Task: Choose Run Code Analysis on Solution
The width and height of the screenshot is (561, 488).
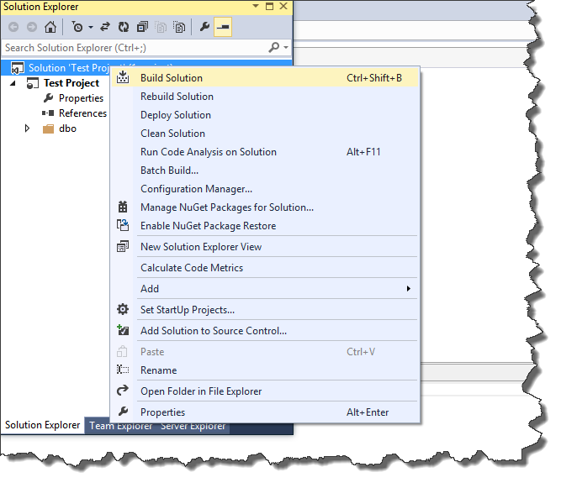Action: coord(265,152)
